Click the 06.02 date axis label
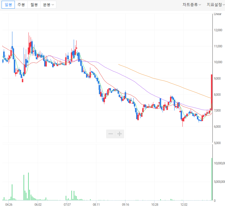This screenshot has width=225, height=207. pos(38,205)
